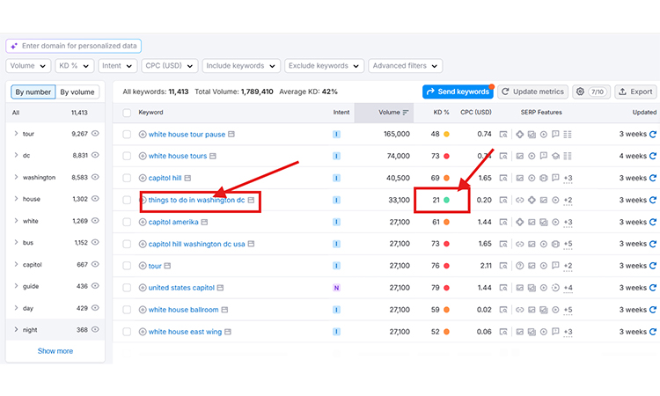
Task: Tick the select-all checkbox in the table header
Action: (x=127, y=113)
